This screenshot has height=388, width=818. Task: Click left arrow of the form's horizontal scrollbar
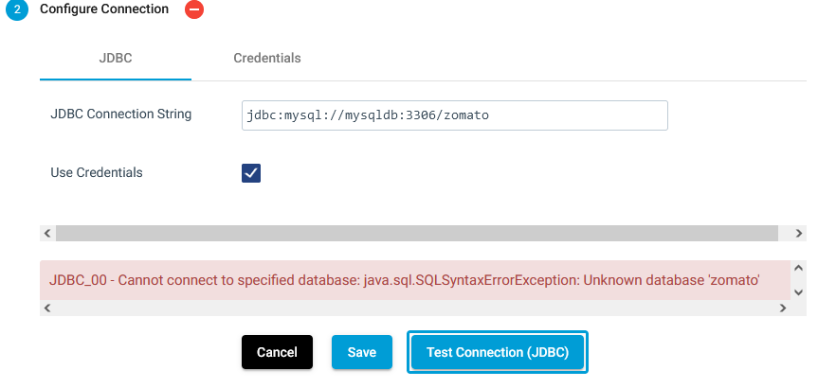pyautogui.click(x=47, y=233)
